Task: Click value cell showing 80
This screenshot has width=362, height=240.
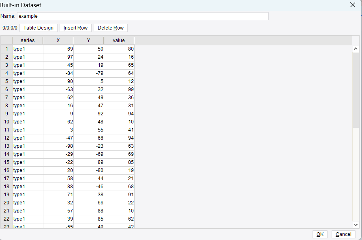Action: (119, 49)
